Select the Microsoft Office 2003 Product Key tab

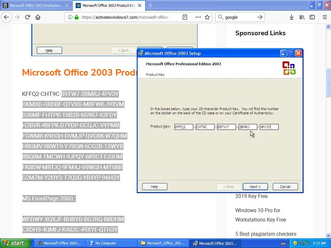(x=108, y=5)
